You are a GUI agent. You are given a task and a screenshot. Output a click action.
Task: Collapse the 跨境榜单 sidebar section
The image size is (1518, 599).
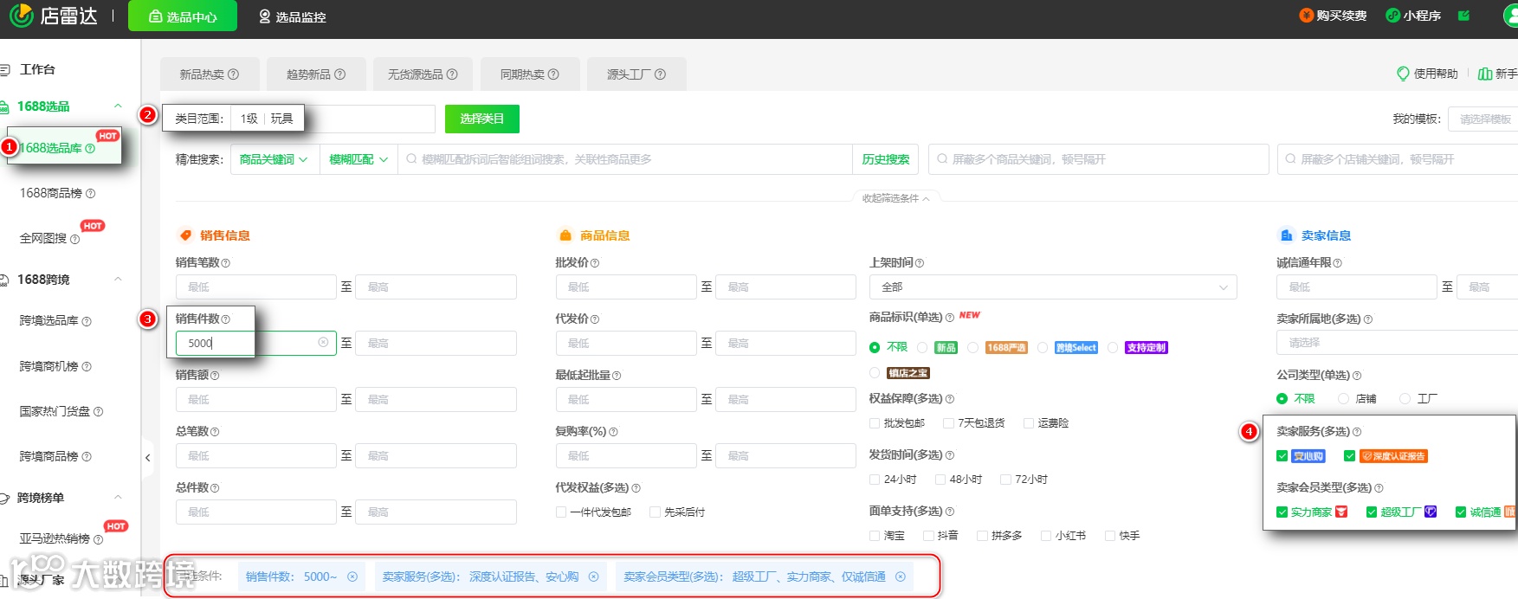pos(118,498)
